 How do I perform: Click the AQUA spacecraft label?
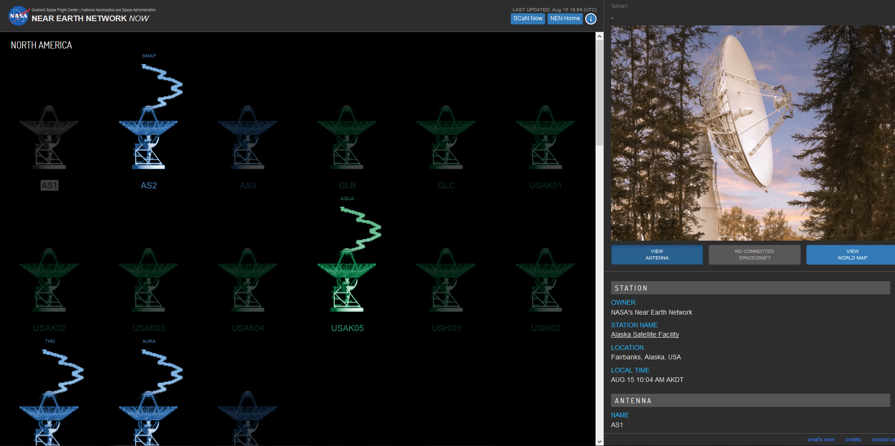point(347,199)
